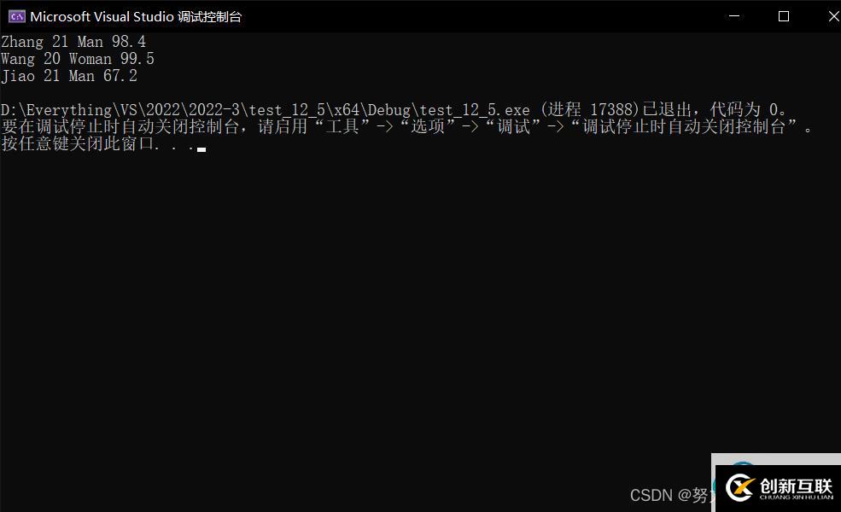The width and height of the screenshot is (841, 512).
Task: Close the debug console window
Action: [833, 16]
